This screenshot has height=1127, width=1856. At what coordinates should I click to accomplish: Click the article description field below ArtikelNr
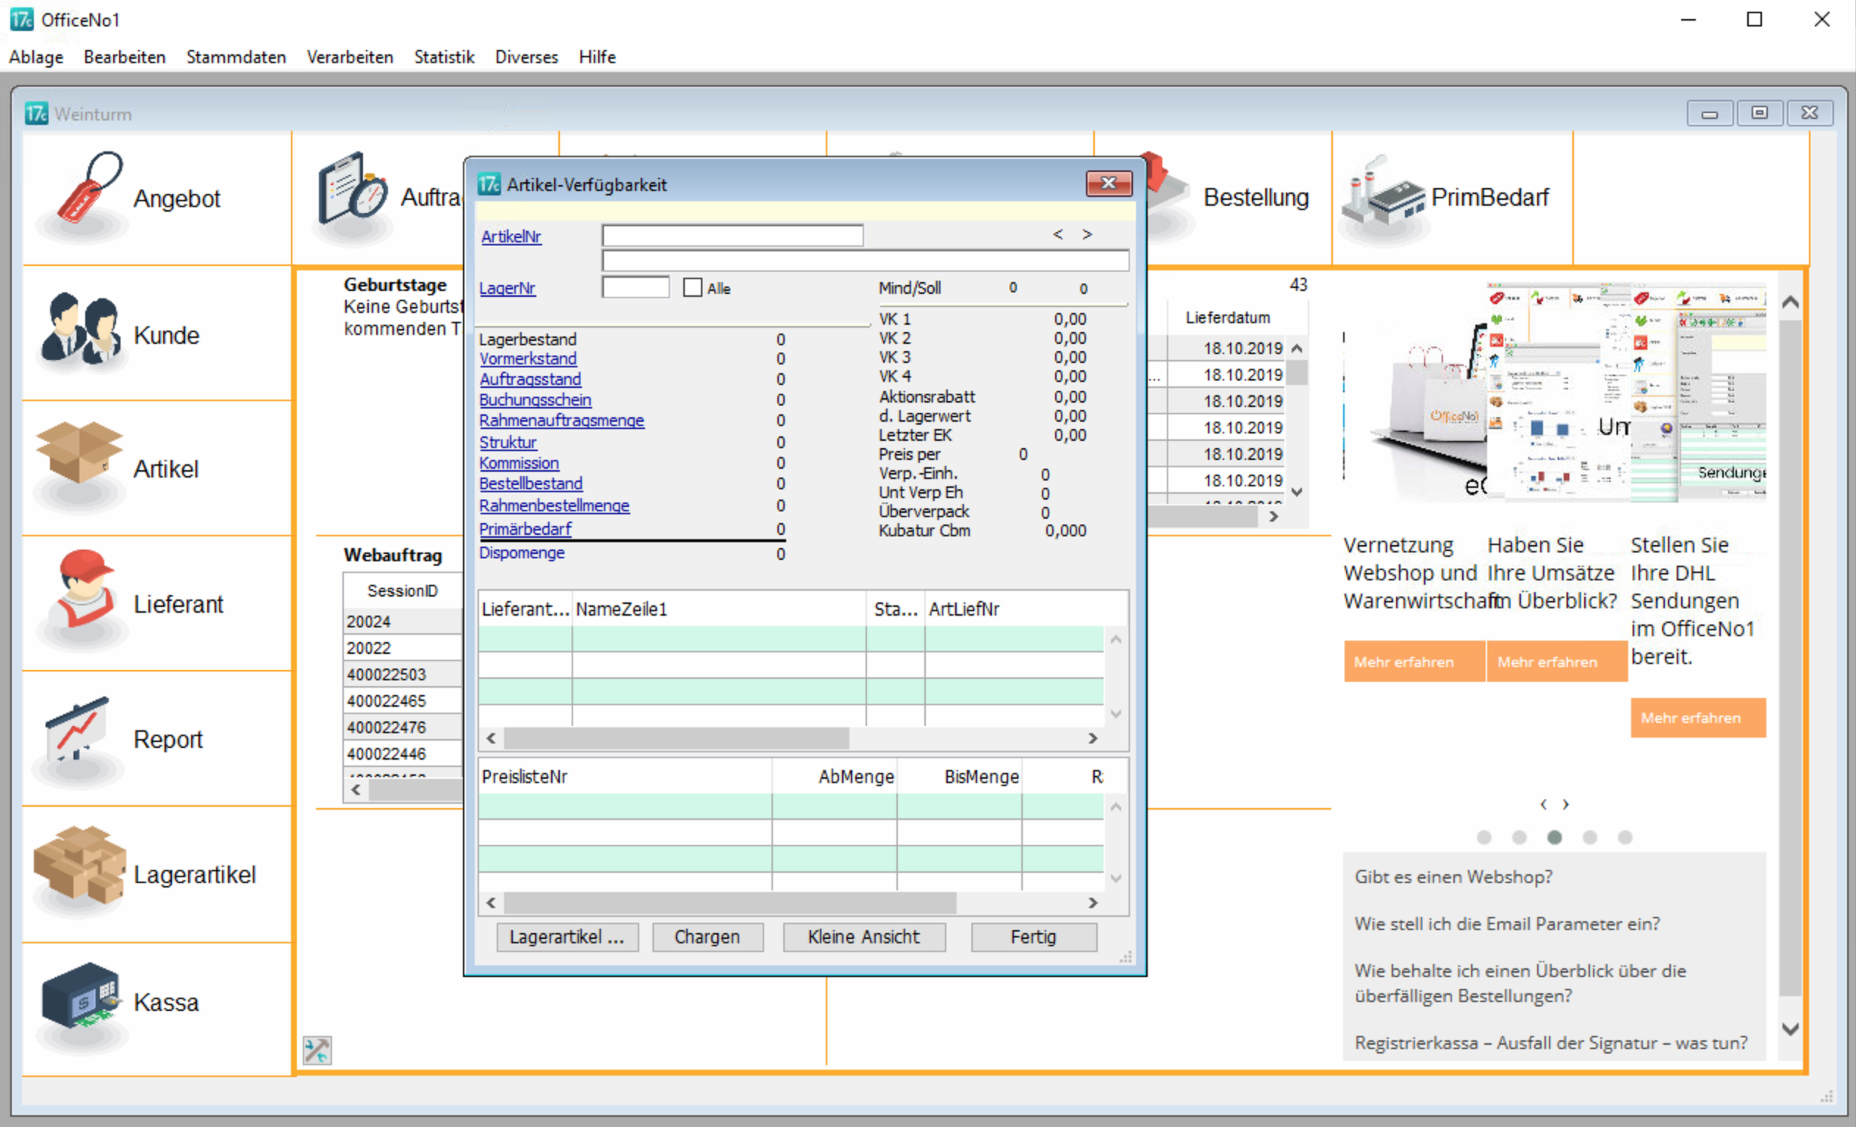coord(866,261)
